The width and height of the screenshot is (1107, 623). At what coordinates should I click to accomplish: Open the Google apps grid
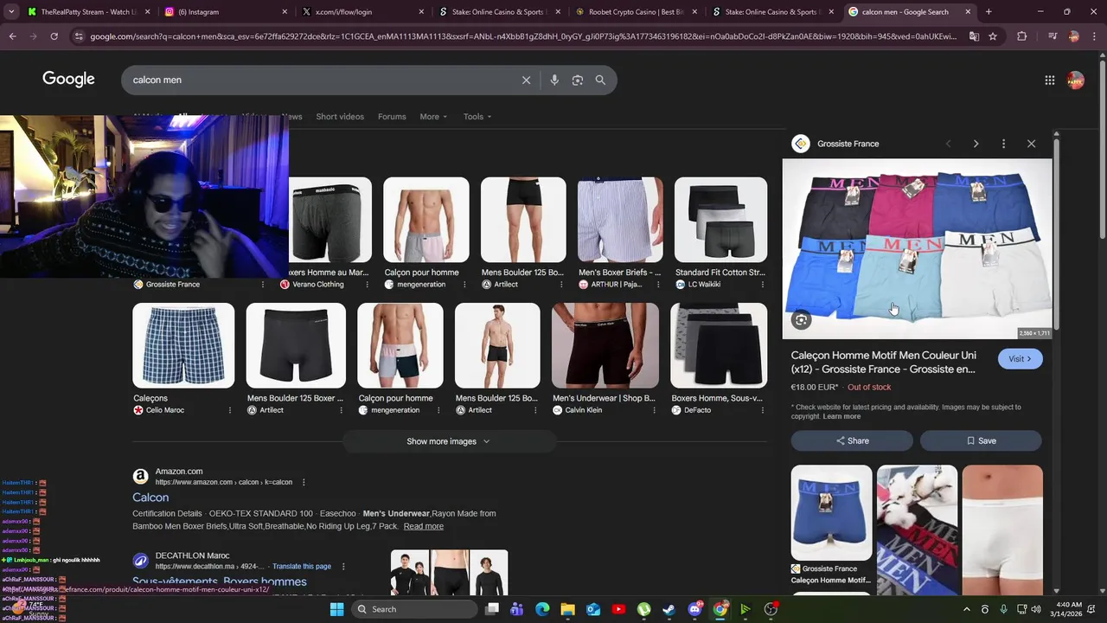coord(1049,80)
